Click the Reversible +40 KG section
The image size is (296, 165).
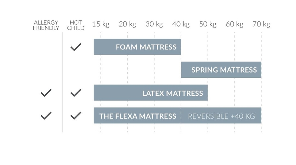pyautogui.click(x=221, y=116)
